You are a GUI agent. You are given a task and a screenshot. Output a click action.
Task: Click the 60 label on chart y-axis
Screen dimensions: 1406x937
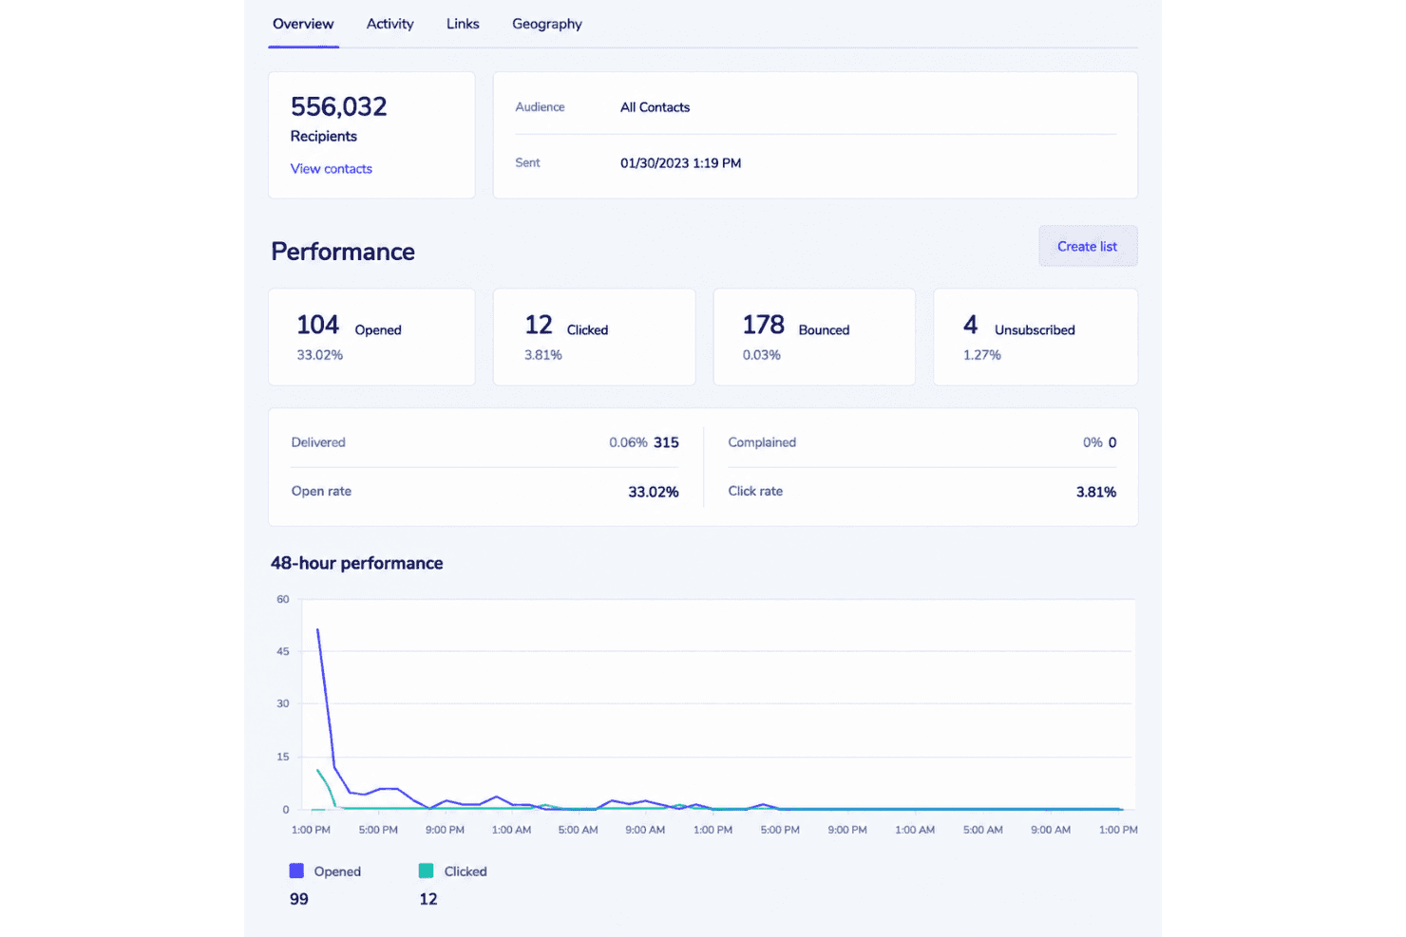283,599
